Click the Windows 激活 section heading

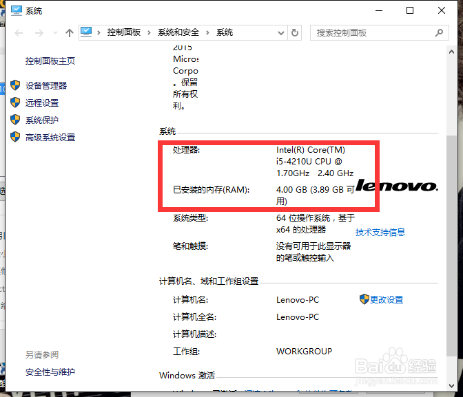pyautogui.click(x=187, y=375)
